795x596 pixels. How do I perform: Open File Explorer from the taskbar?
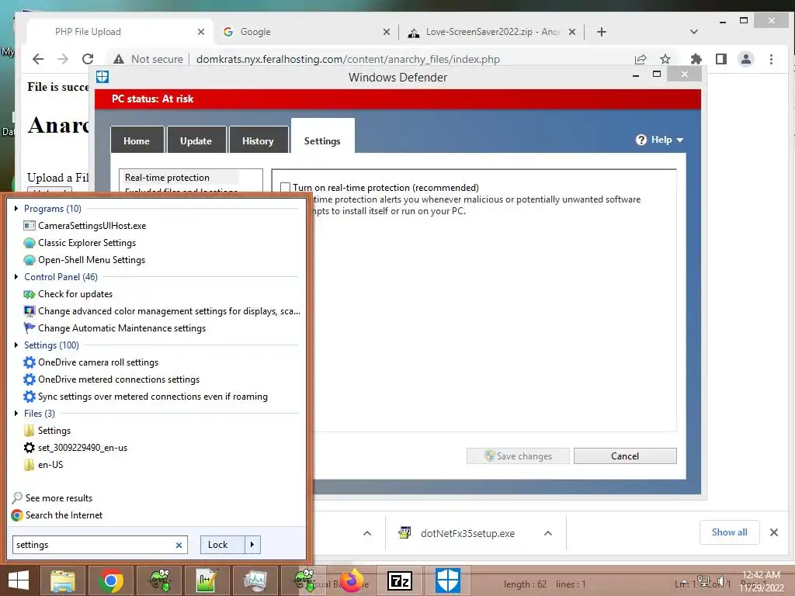point(63,580)
